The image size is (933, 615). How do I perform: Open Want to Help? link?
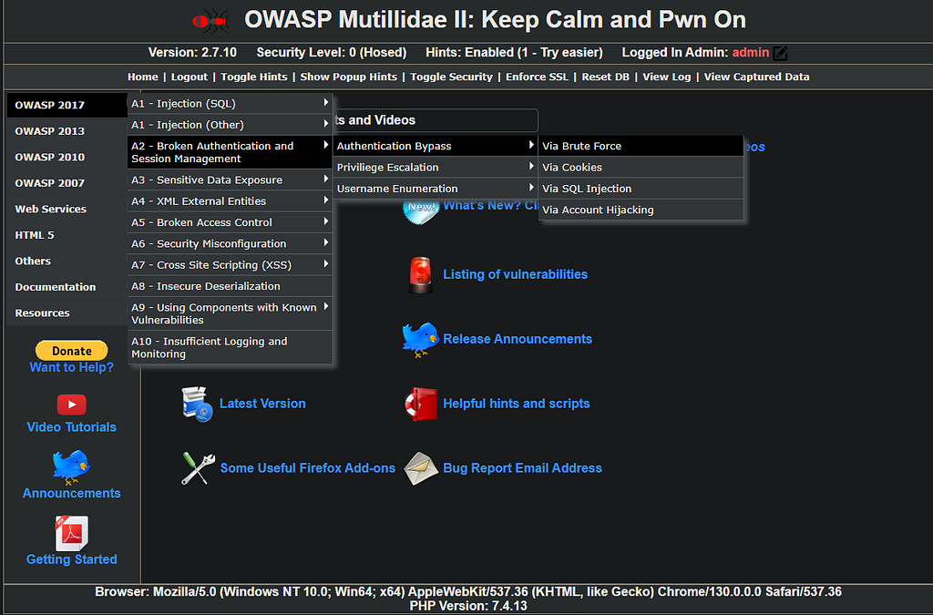pos(71,367)
